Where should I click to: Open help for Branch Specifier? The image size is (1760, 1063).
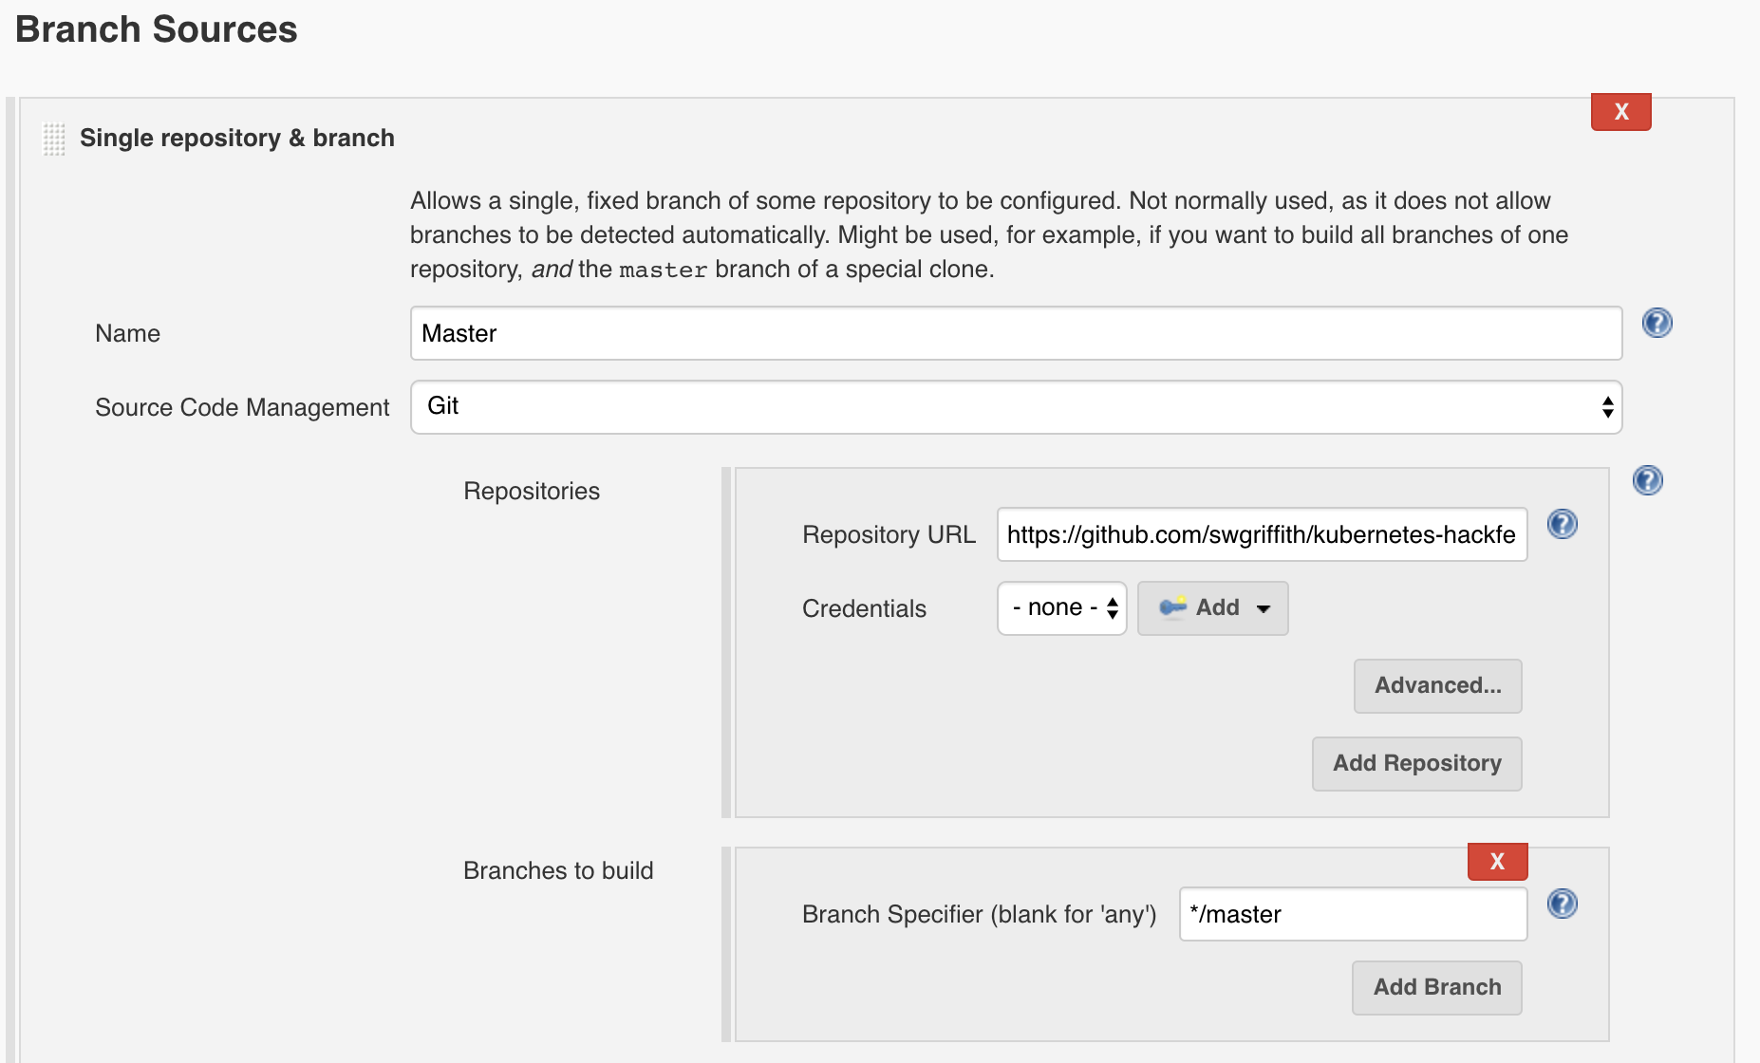point(1562,904)
